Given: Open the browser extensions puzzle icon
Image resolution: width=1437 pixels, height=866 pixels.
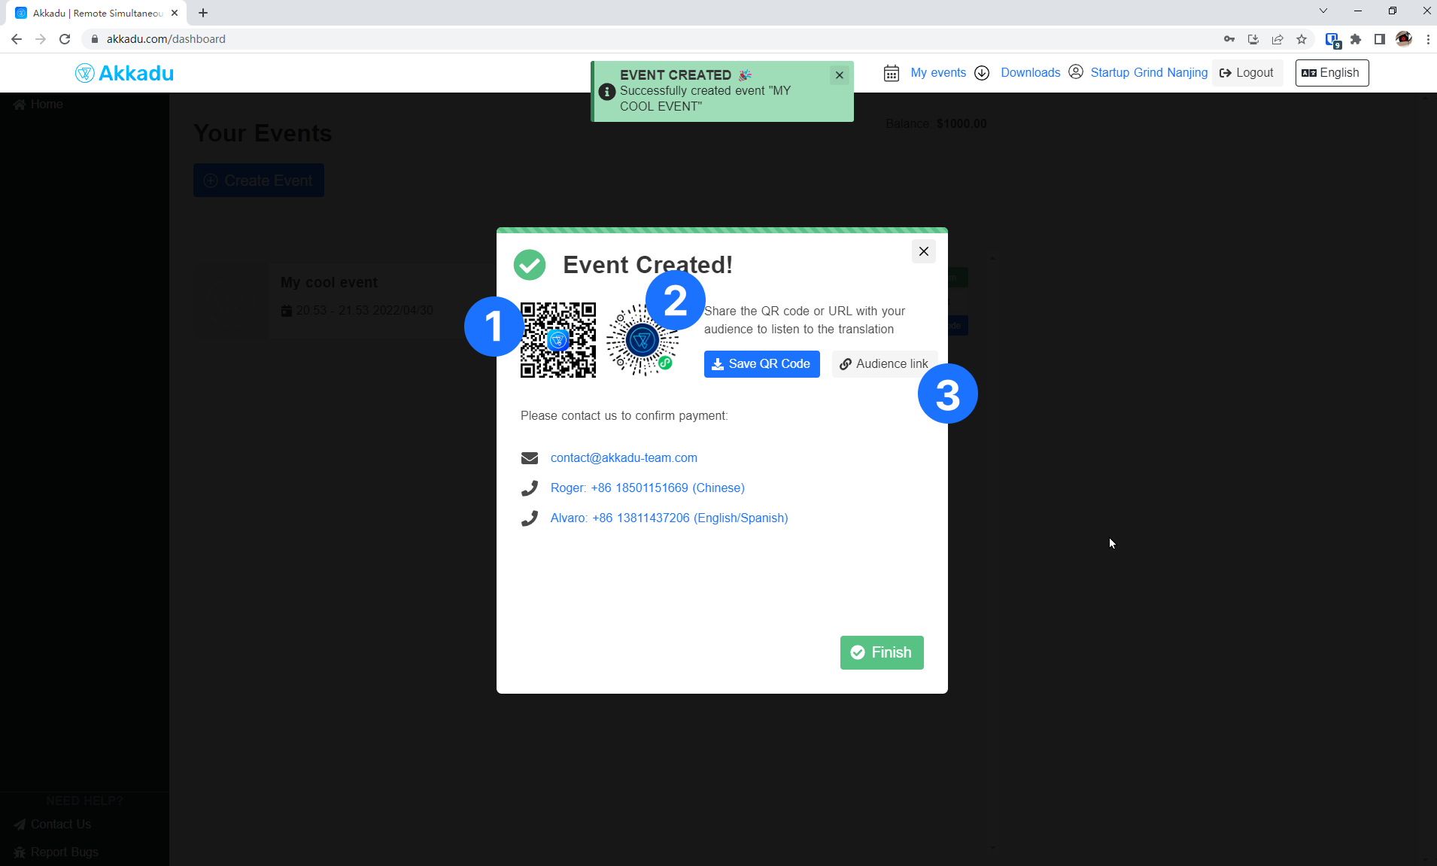Looking at the screenshot, I should point(1356,39).
